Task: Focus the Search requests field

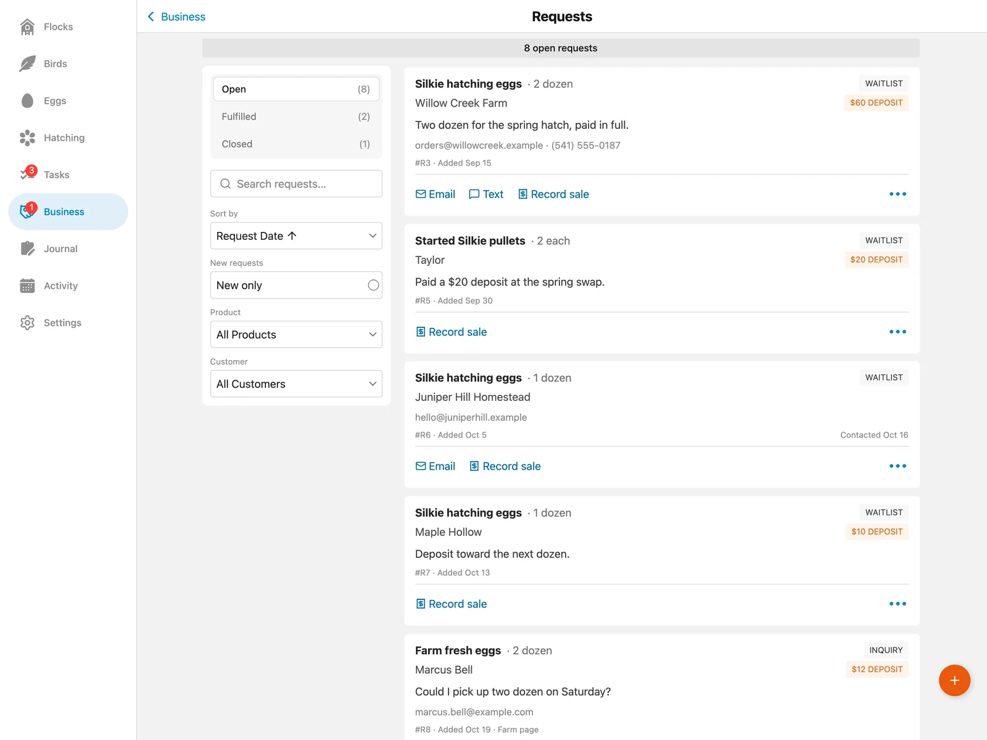Action: point(296,184)
